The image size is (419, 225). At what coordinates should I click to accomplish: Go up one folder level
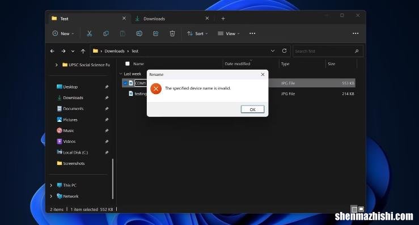[x=83, y=51]
